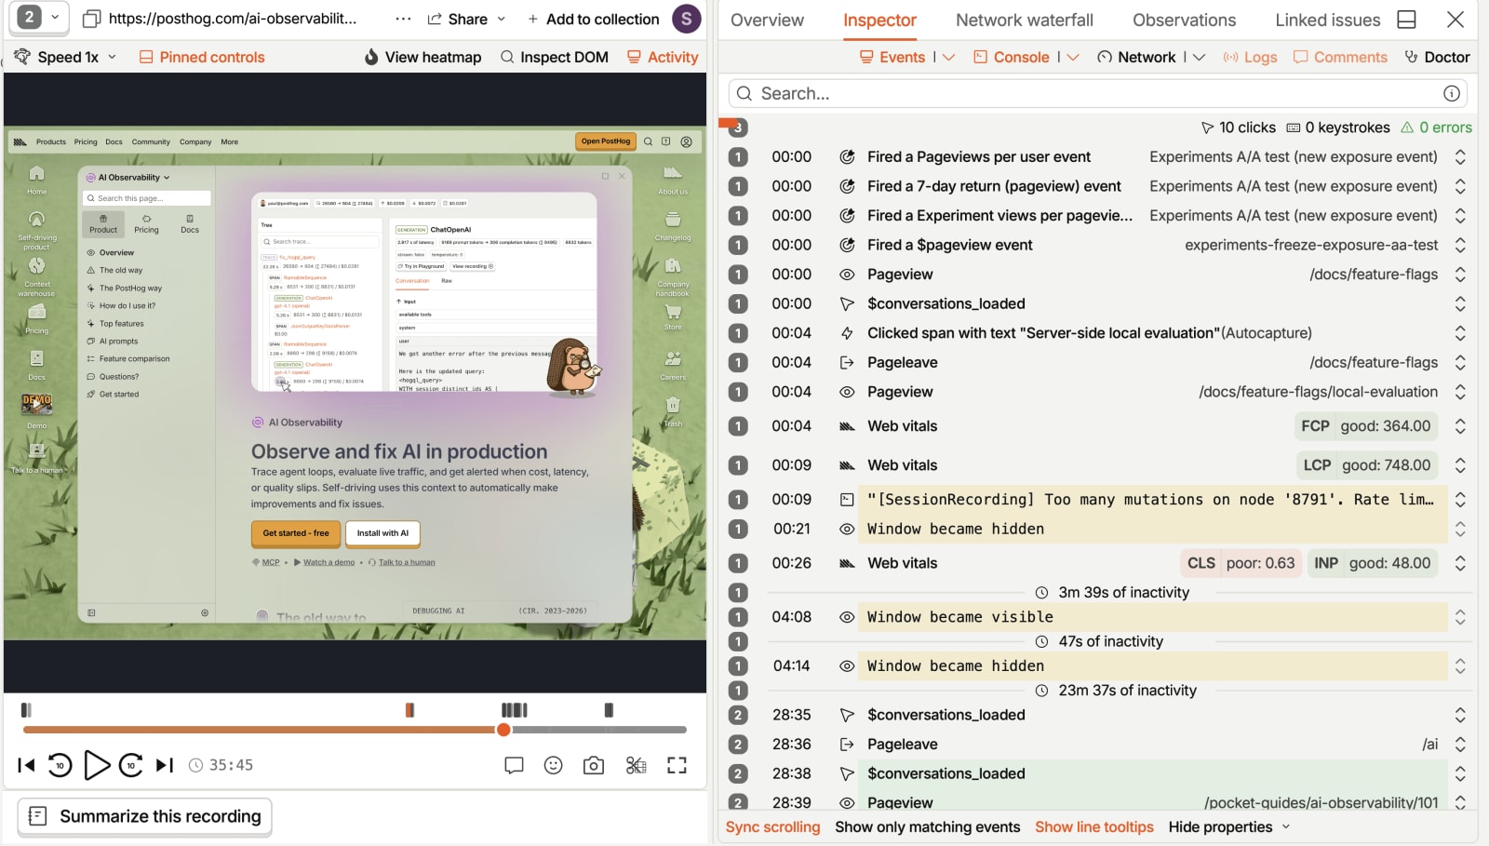This screenshot has height=846, width=1489.
Task: Switch to the Overview tab
Action: (x=767, y=20)
